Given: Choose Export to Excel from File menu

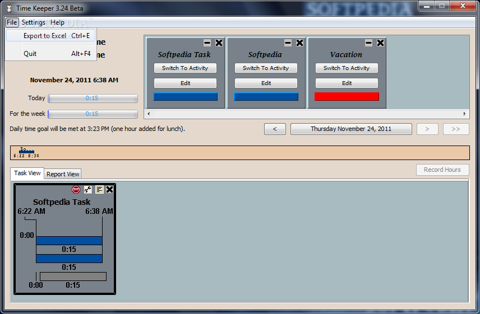Looking at the screenshot, I should point(51,36).
